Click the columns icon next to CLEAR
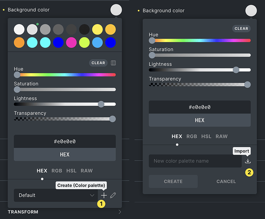This screenshot has width=265, height=219. click(x=113, y=63)
